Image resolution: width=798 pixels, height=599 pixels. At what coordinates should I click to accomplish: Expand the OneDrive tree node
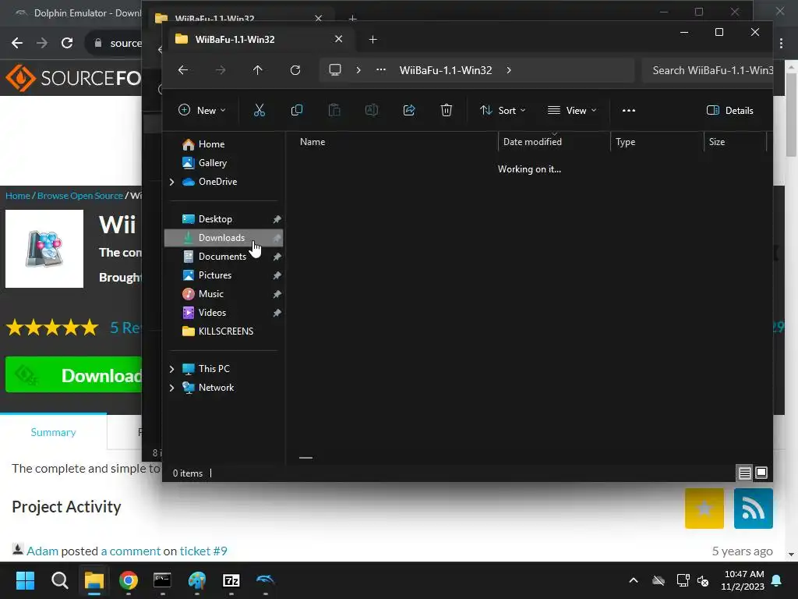tap(171, 182)
